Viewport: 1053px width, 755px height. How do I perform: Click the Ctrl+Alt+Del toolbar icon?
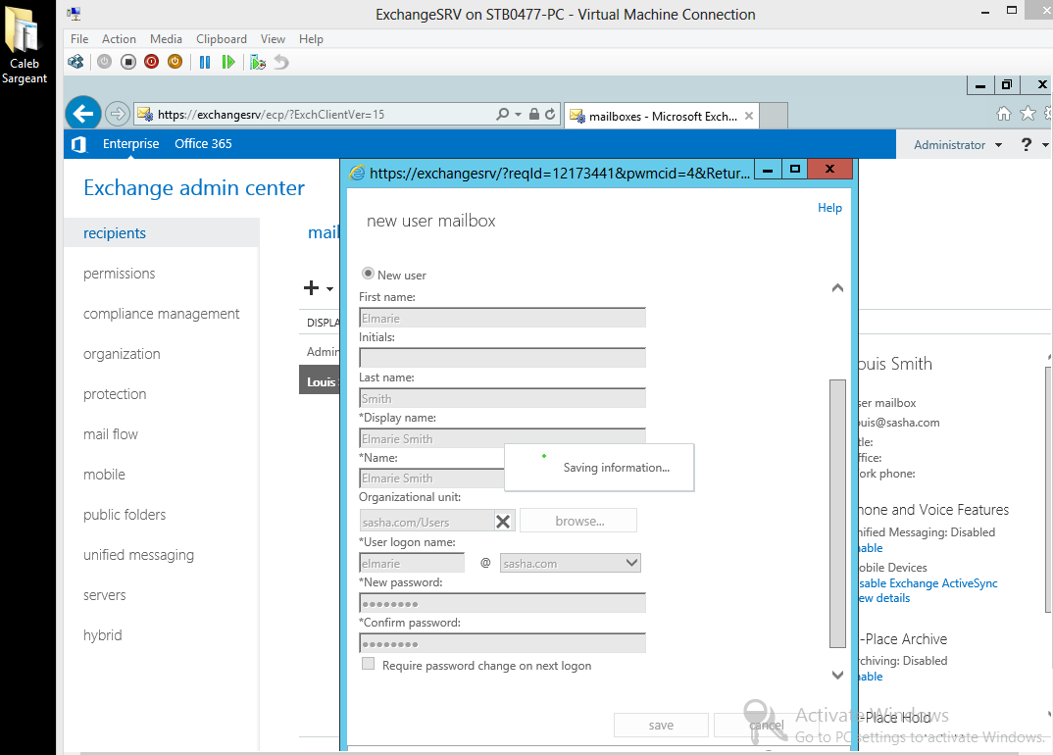point(75,62)
